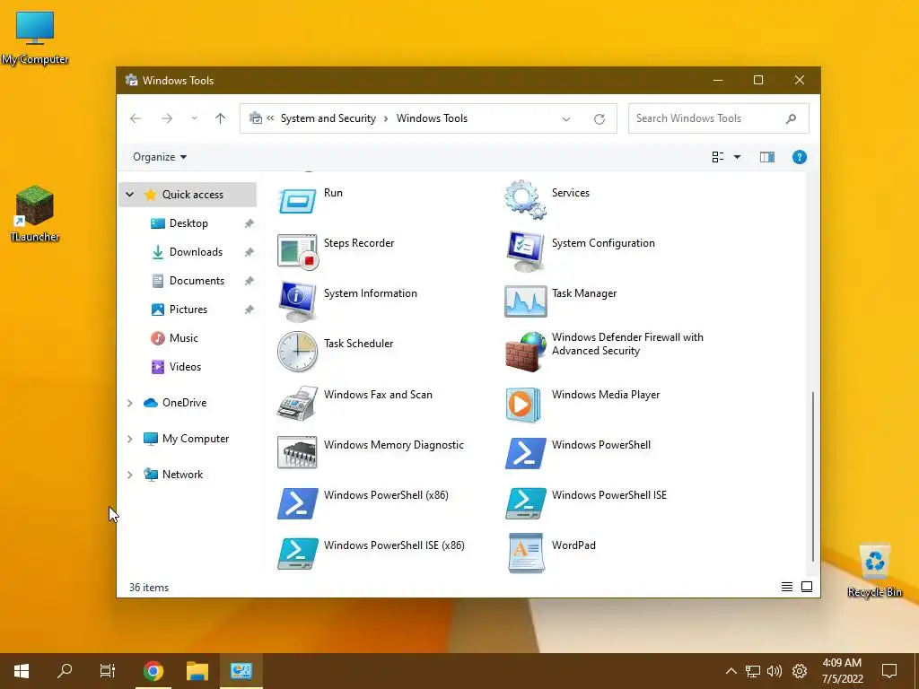Collapse the Quick access tree node
This screenshot has height=689, width=919.
pyautogui.click(x=129, y=195)
